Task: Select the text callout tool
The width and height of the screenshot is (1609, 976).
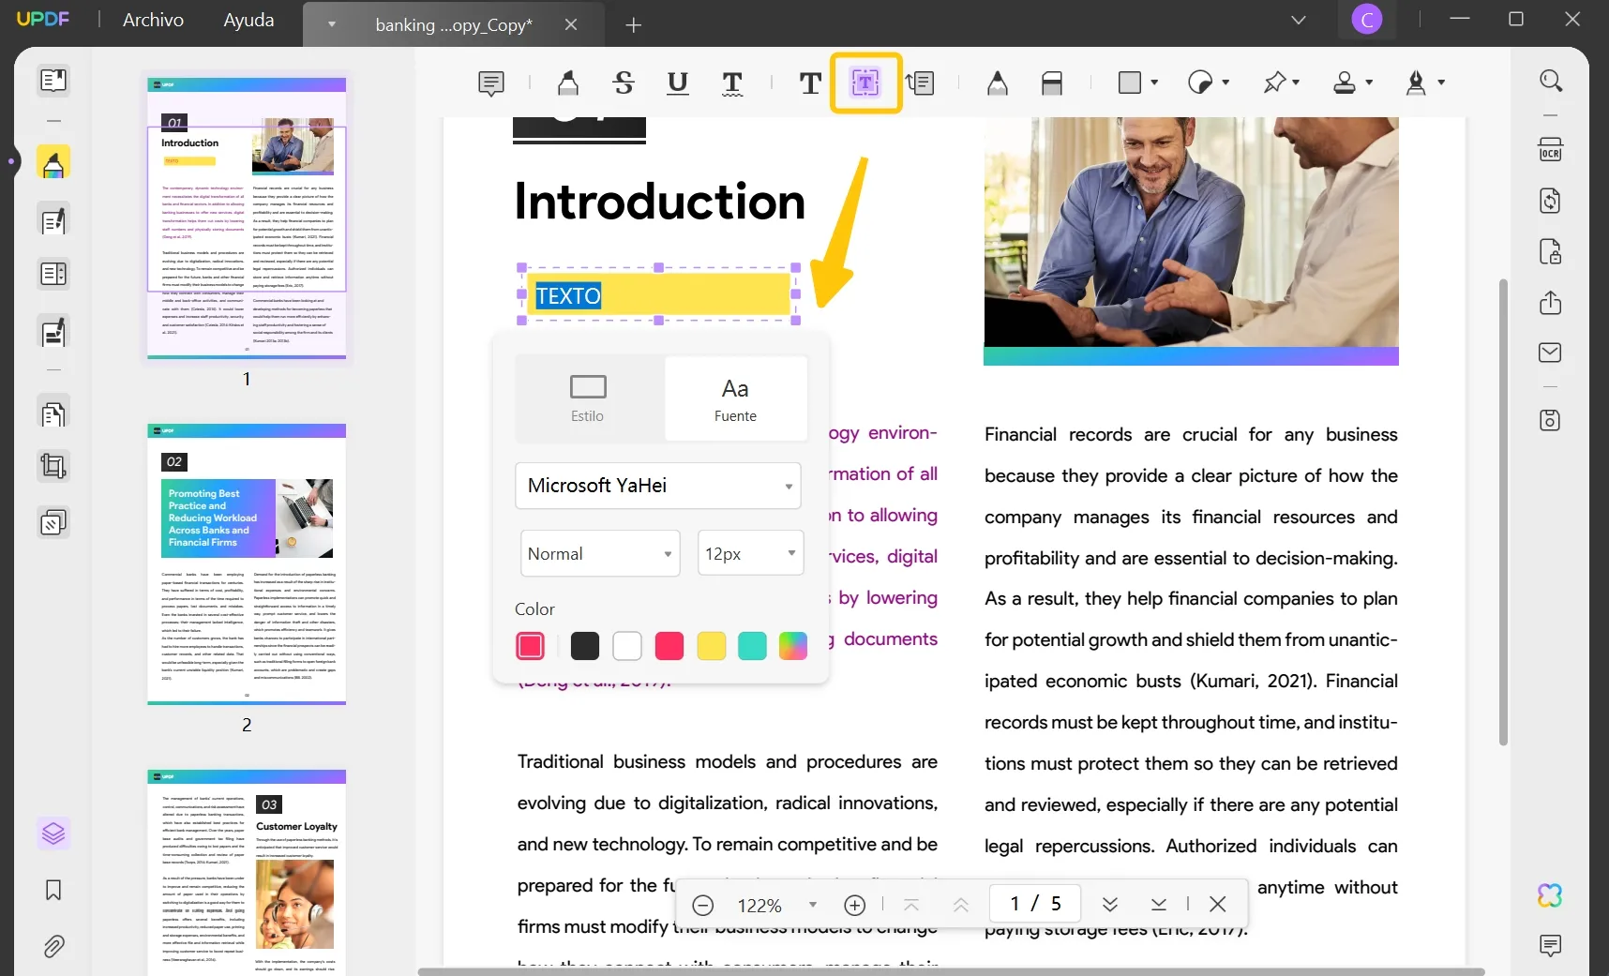Action: [x=921, y=83]
